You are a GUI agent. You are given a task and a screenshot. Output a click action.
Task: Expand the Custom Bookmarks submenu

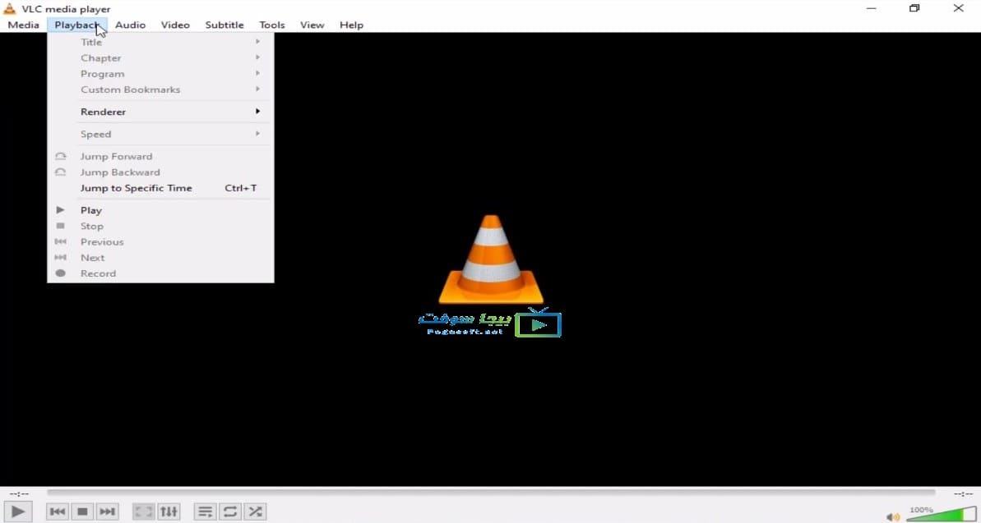160,89
